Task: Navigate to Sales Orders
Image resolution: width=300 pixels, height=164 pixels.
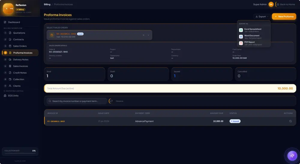Action: point(20,46)
